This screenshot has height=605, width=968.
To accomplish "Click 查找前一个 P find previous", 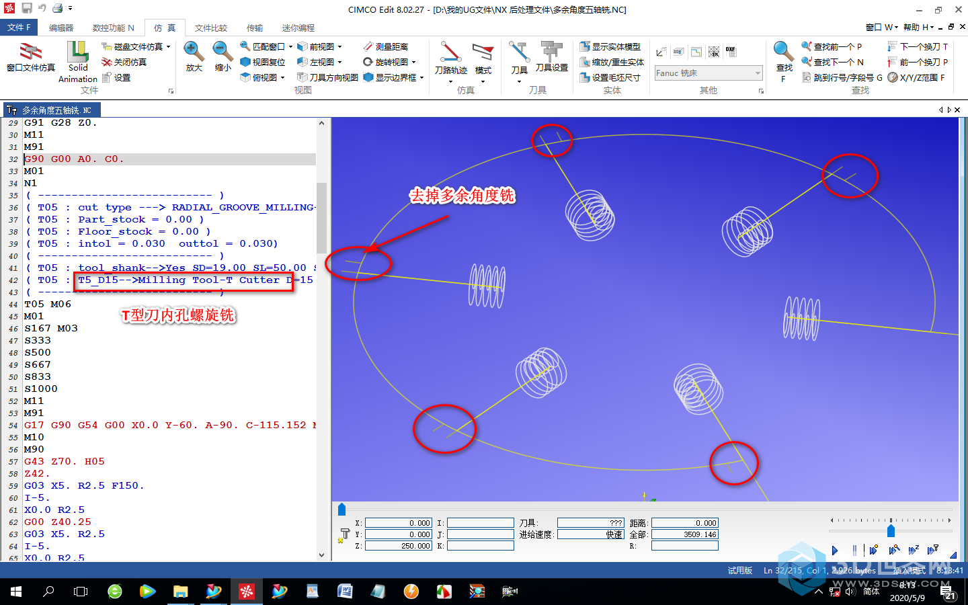I will click(832, 46).
